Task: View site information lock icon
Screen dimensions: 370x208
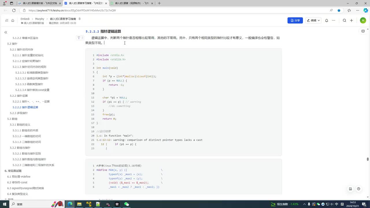Action: pyautogui.click(x=25, y=10)
